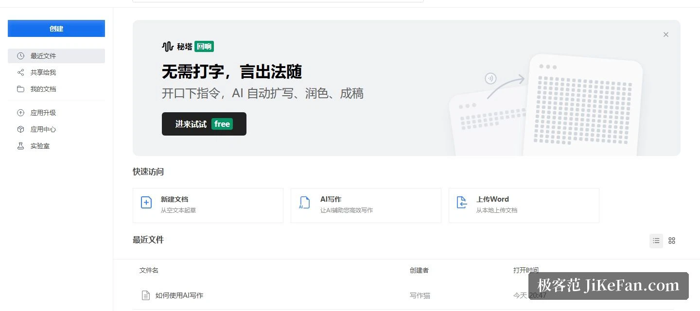Close the 秘塔回响 banner

point(666,35)
